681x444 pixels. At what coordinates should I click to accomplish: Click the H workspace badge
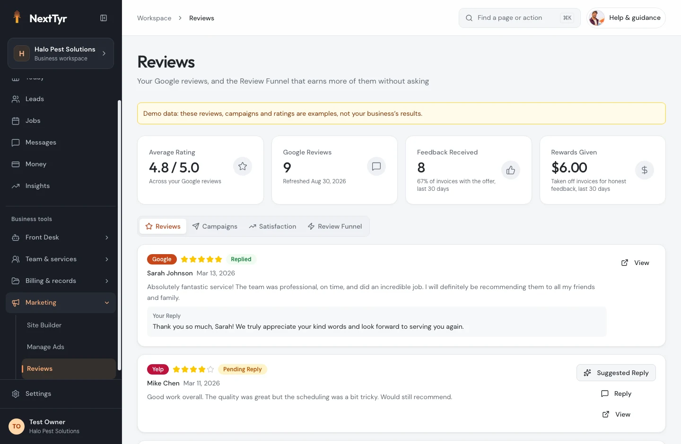click(x=21, y=53)
